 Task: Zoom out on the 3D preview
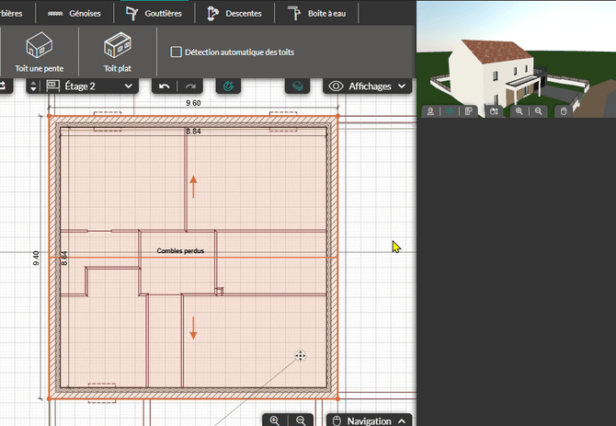click(x=539, y=111)
